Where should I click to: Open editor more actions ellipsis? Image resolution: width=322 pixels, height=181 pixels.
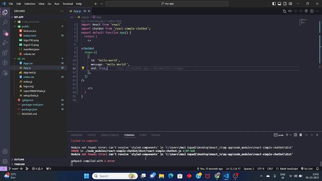pyautogui.click(x=317, y=11)
